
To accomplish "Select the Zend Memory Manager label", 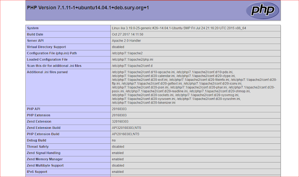I will [x=45, y=159].
